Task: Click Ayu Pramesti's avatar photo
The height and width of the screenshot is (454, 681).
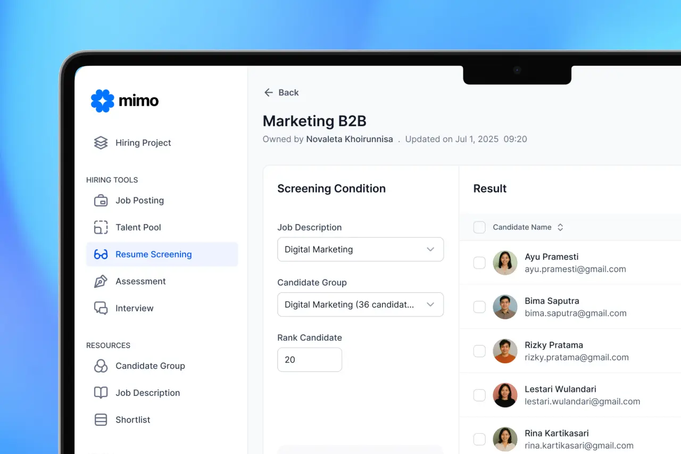Action: tap(505, 263)
